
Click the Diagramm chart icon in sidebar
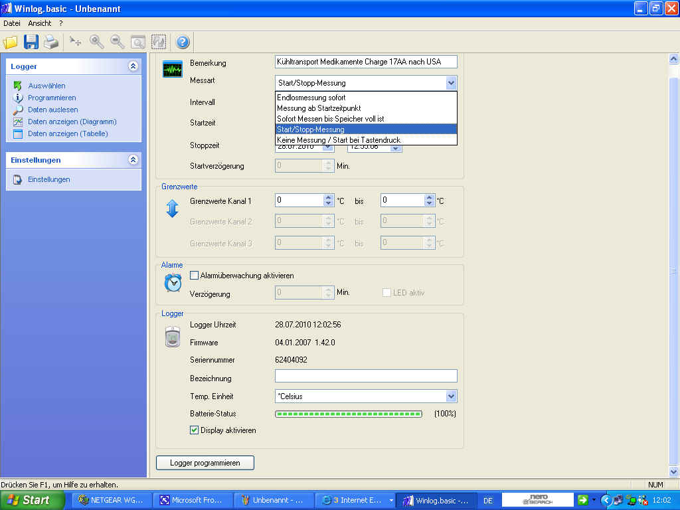[x=18, y=122]
